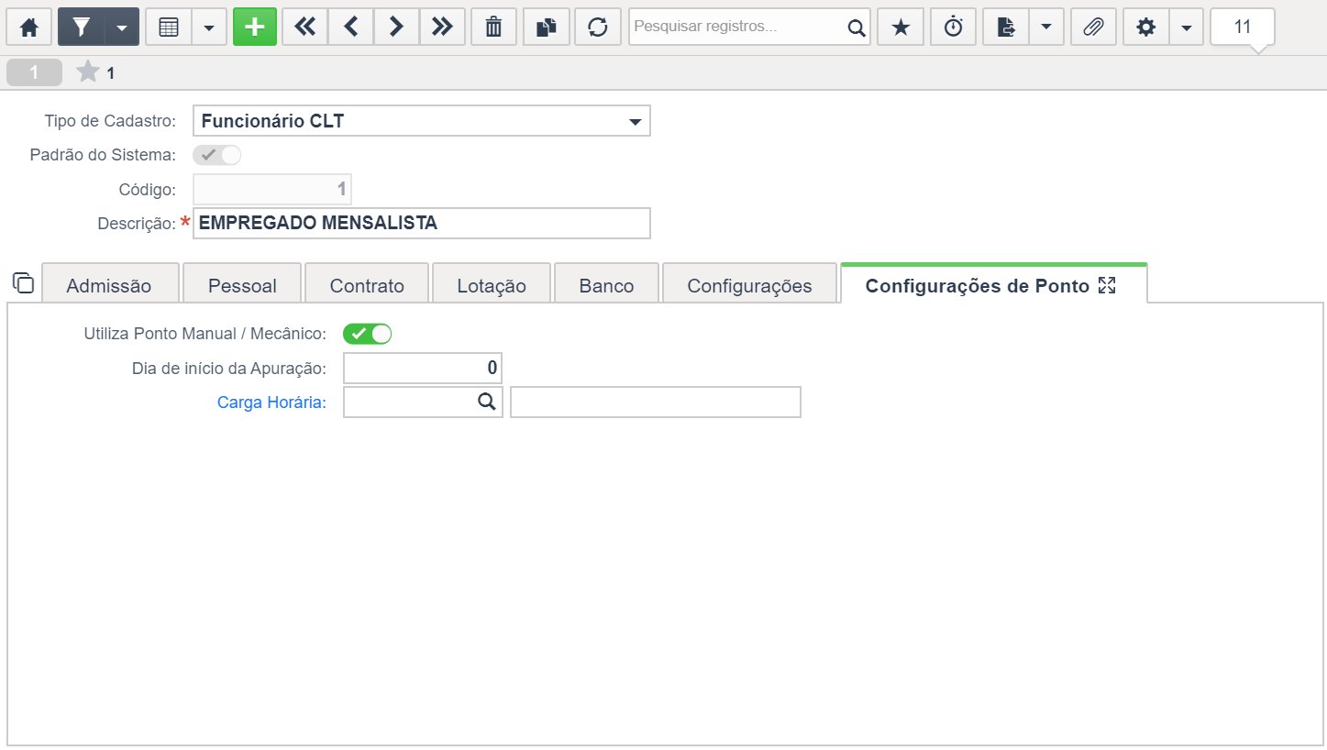Viewport: 1327px width, 750px height.
Task: Duplicate the current record
Action: [547, 28]
